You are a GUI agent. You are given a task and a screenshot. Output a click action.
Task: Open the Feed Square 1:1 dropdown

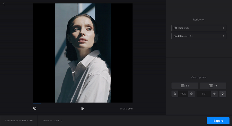[x=199, y=36]
